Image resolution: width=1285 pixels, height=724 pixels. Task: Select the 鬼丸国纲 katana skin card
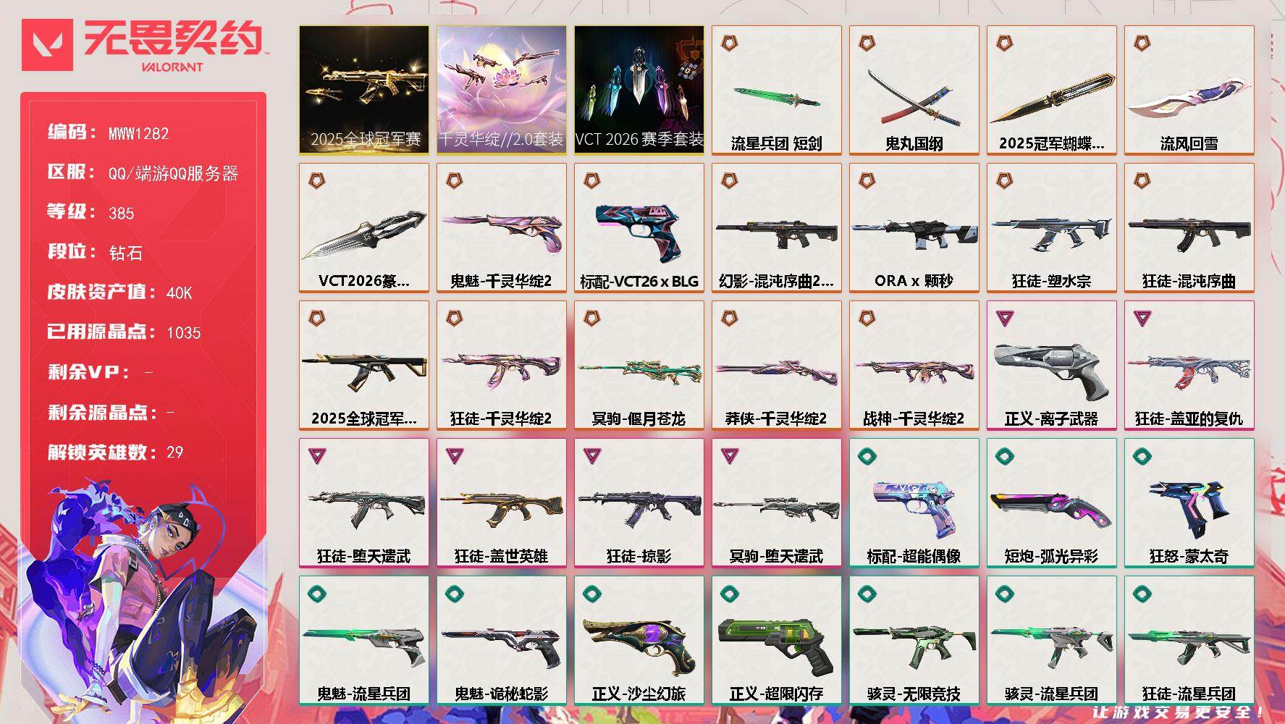(x=914, y=90)
